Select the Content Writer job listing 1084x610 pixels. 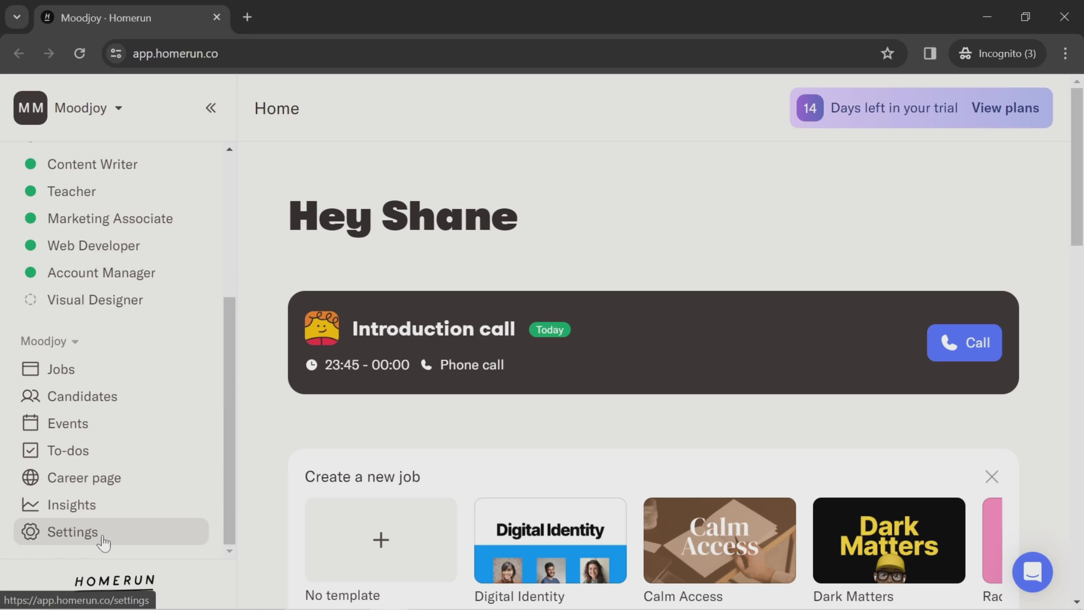coord(92,163)
